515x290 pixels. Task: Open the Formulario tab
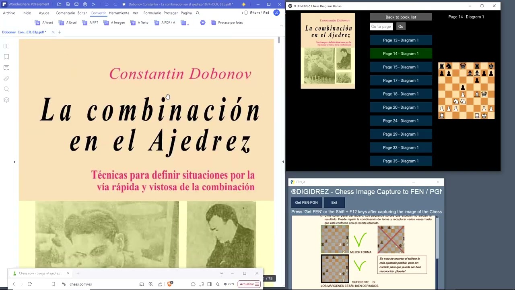[152, 13]
